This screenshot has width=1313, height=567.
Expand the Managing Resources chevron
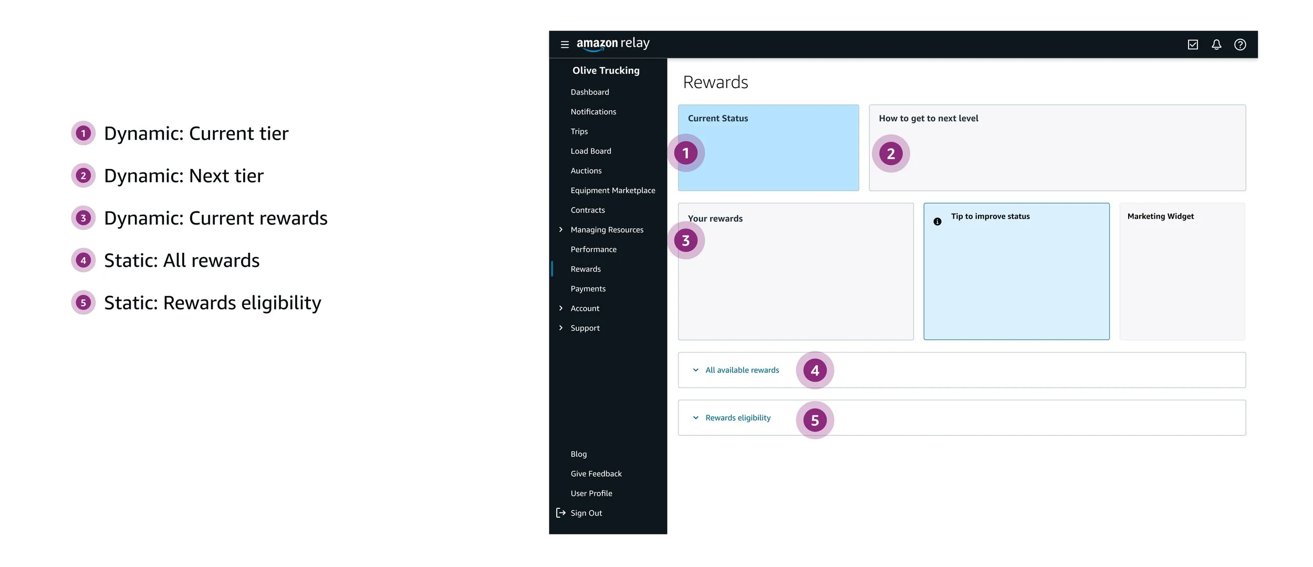pos(561,229)
